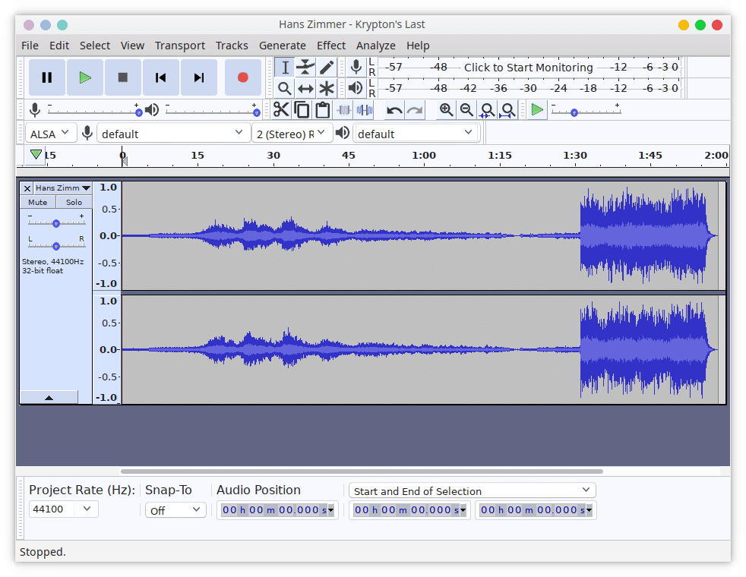The image size is (746, 577).
Task: Click the selection end time field
Action: click(536, 510)
